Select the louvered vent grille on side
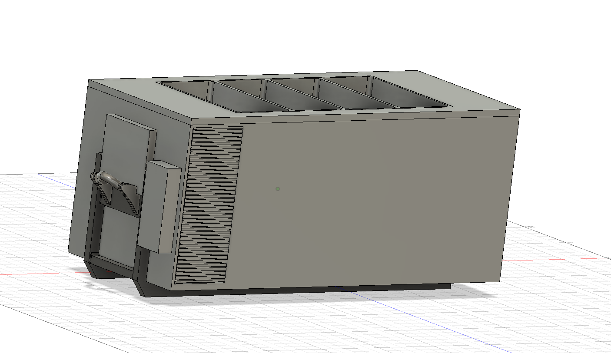The height and width of the screenshot is (353, 611). [x=209, y=204]
